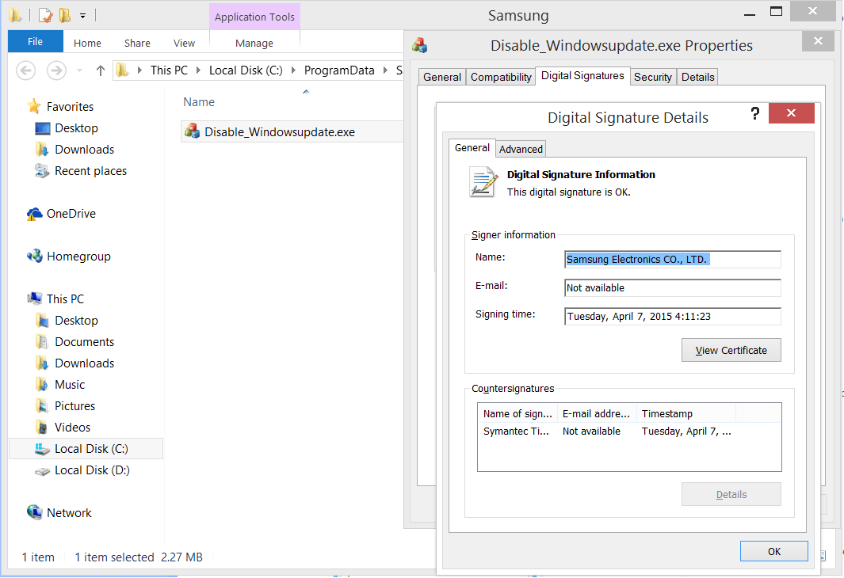
Task: Click Name of signer column header
Action: [517, 413]
